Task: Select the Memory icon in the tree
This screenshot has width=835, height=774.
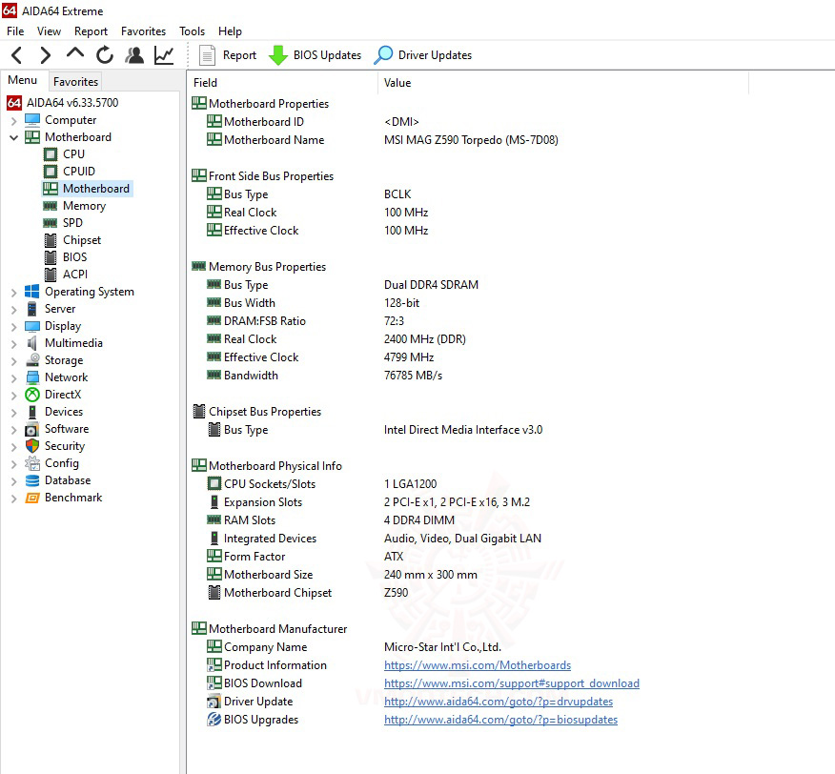Action: (51, 206)
